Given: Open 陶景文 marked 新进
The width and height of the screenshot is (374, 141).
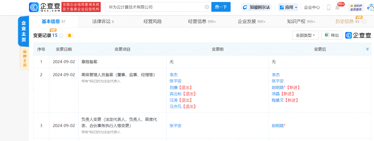Looking at the screenshot, I should pyautogui.click(x=278, y=100).
